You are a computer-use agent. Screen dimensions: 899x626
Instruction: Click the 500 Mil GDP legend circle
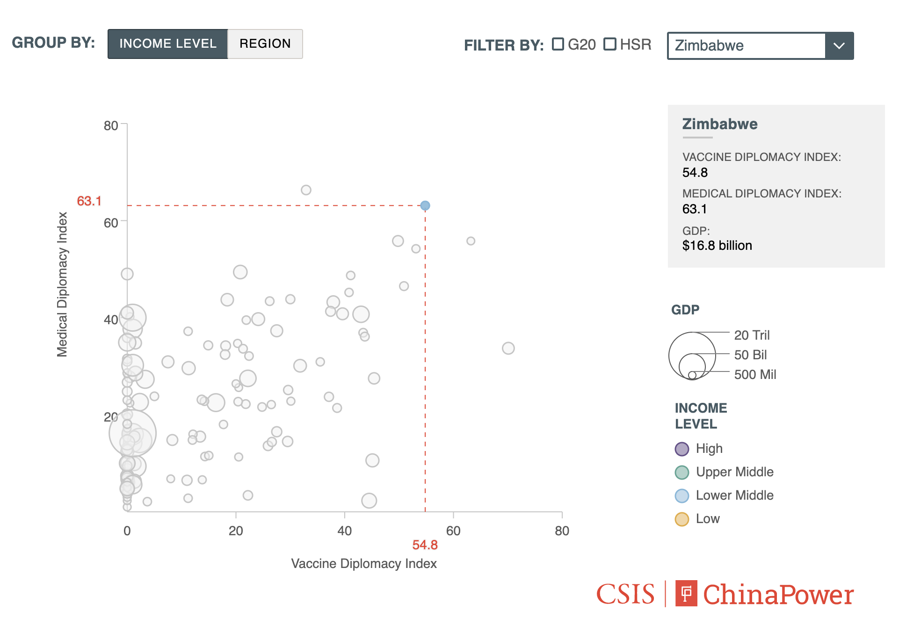click(692, 374)
